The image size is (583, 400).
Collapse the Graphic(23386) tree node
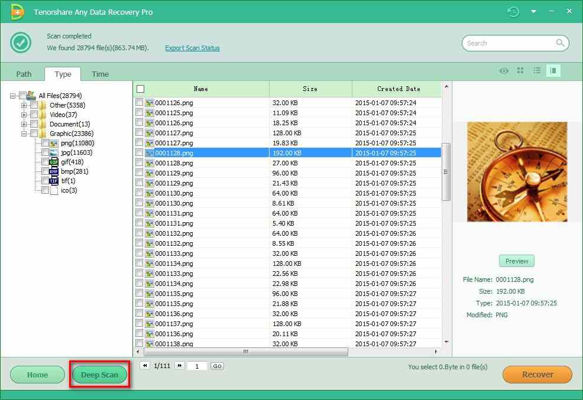click(x=24, y=134)
